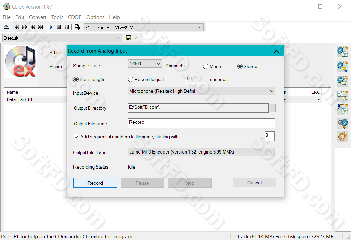This screenshot has width=351, height=240.
Task: Delete the profile using the gray X icon
Action: tap(136, 38)
